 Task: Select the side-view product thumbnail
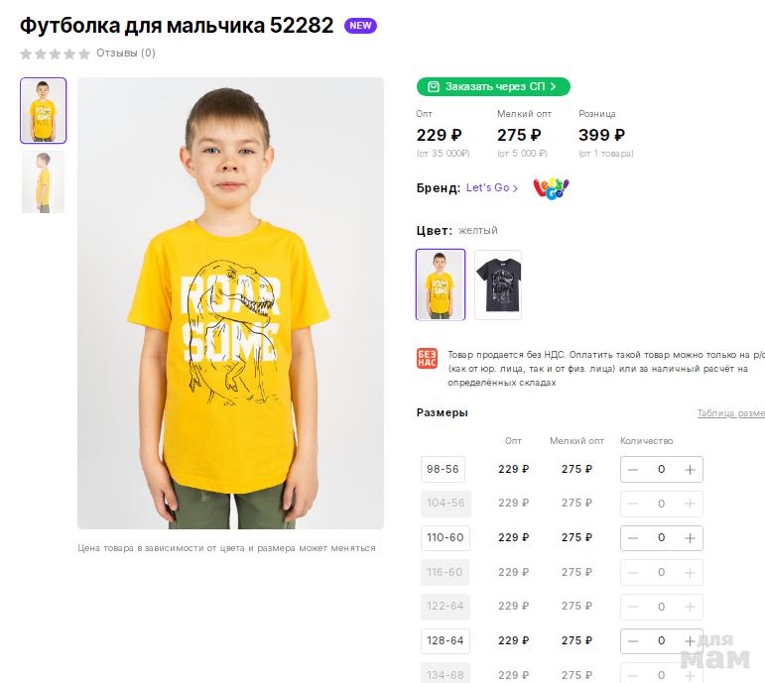point(44,181)
